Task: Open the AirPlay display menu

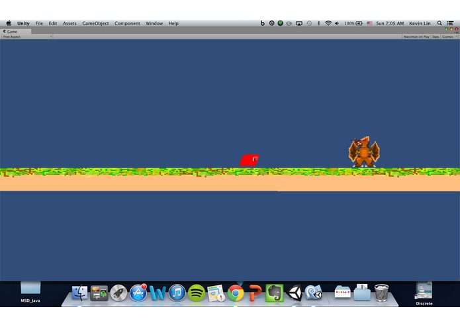Action: tap(299, 23)
